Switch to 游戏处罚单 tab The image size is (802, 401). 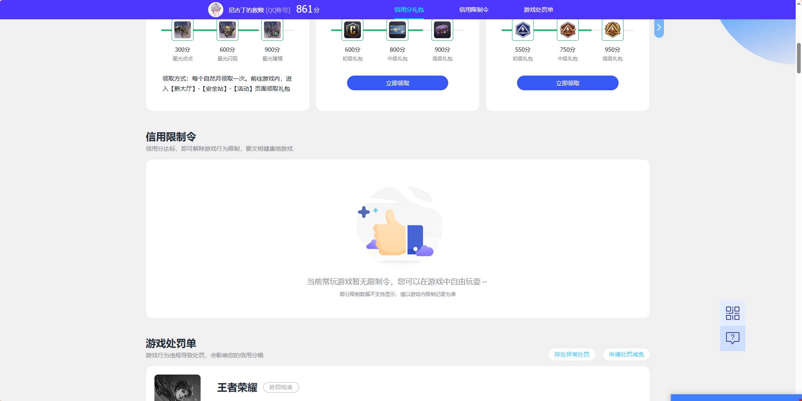point(538,10)
